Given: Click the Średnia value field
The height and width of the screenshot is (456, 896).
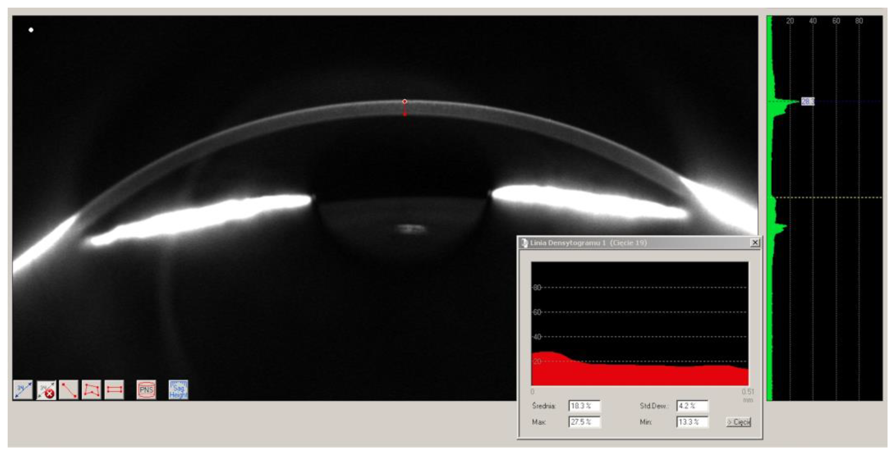Looking at the screenshot, I should [x=584, y=406].
